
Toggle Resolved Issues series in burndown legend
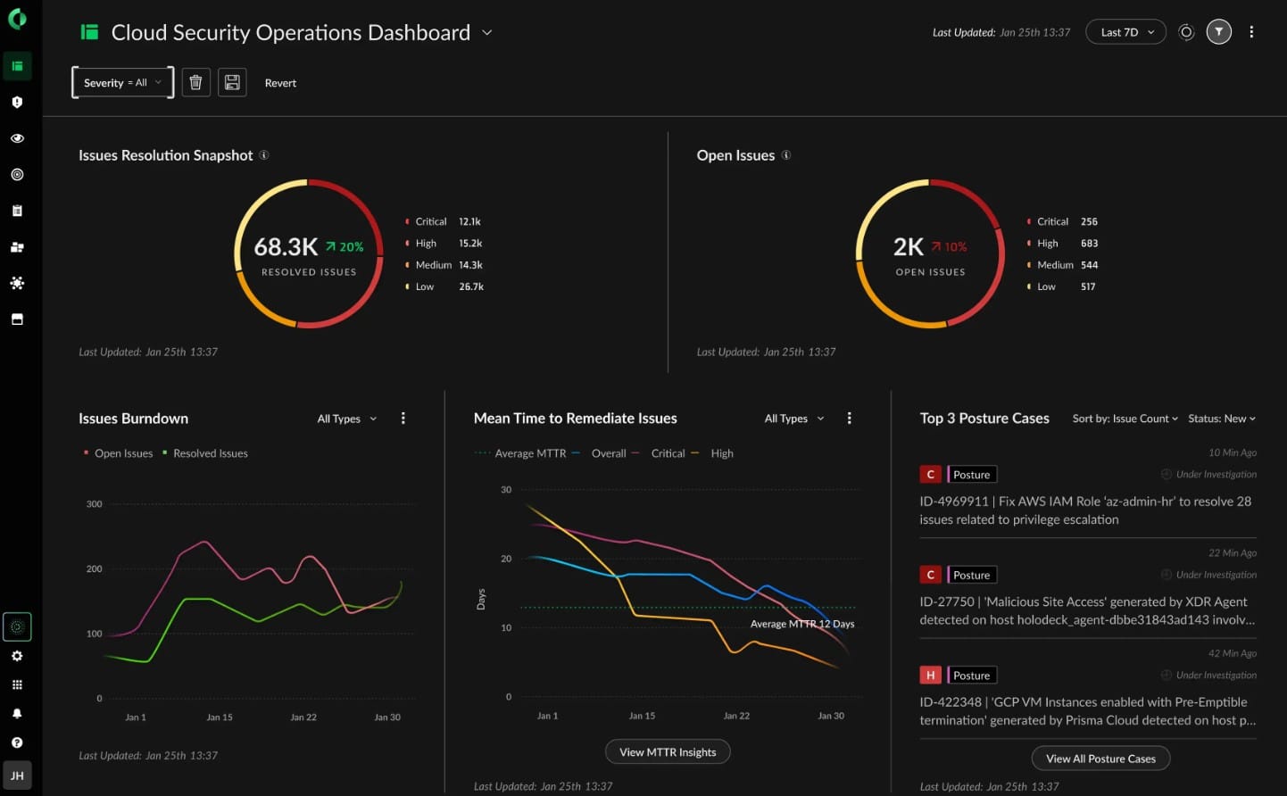click(210, 453)
